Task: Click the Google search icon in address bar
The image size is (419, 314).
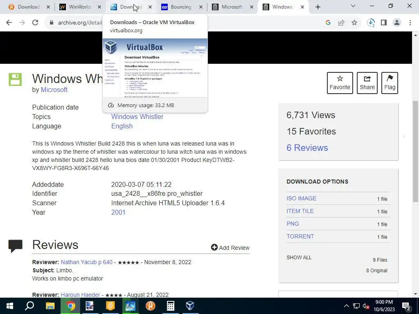Action: pyautogui.click(x=328, y=23)
